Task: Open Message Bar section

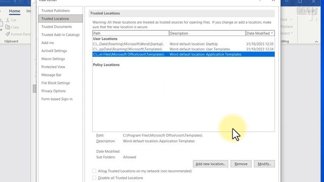Action: point(51,75)
